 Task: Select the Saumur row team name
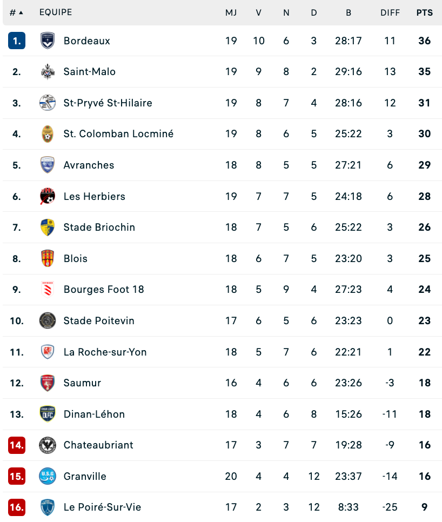pyautogui.click(x=82, y=383)
